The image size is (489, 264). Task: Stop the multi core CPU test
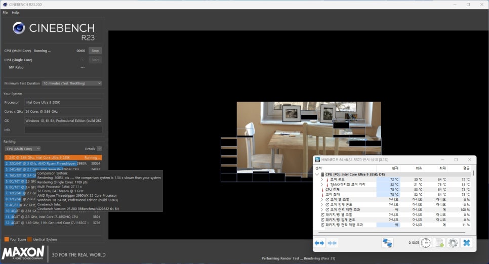tap(95, 51)
